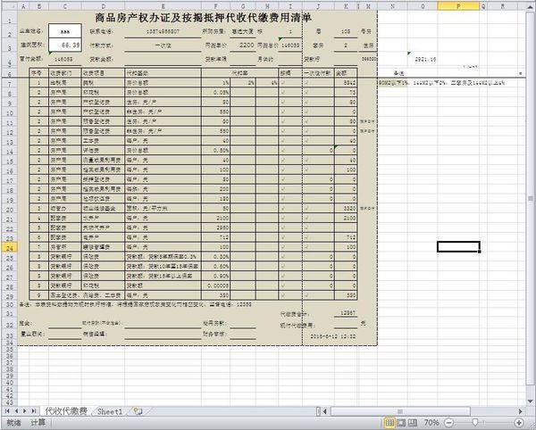Click the vertical scrollbar down arrow
Image resolution: width=536 pixels, height=430 pixels.
pos(530,401)
